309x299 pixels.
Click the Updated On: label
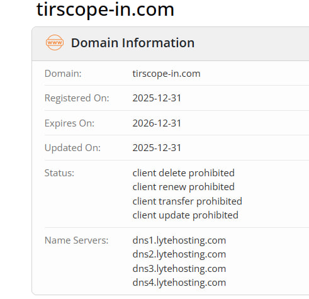(x=72, y=148)
